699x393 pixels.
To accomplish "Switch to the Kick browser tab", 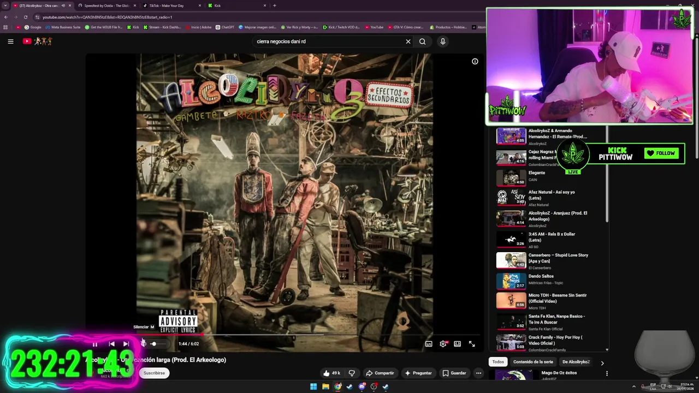I will click(237, 5).
